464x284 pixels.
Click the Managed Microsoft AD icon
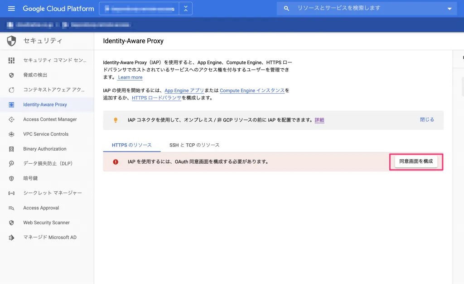(12, 237)
